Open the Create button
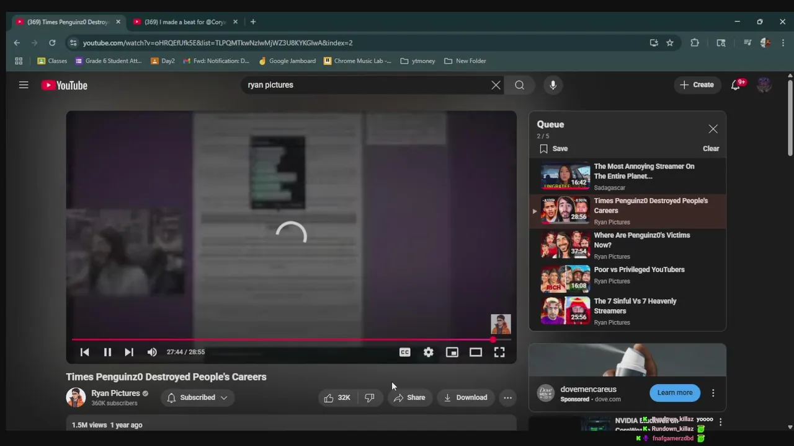This screenshot has height=446, width=794. 697,85
